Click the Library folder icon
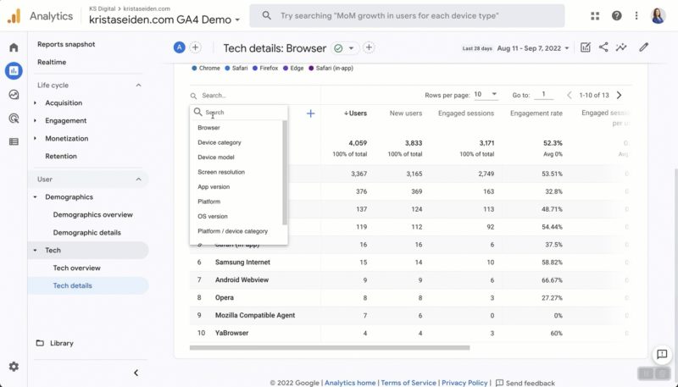678x387 pixels. coord(40,343)
